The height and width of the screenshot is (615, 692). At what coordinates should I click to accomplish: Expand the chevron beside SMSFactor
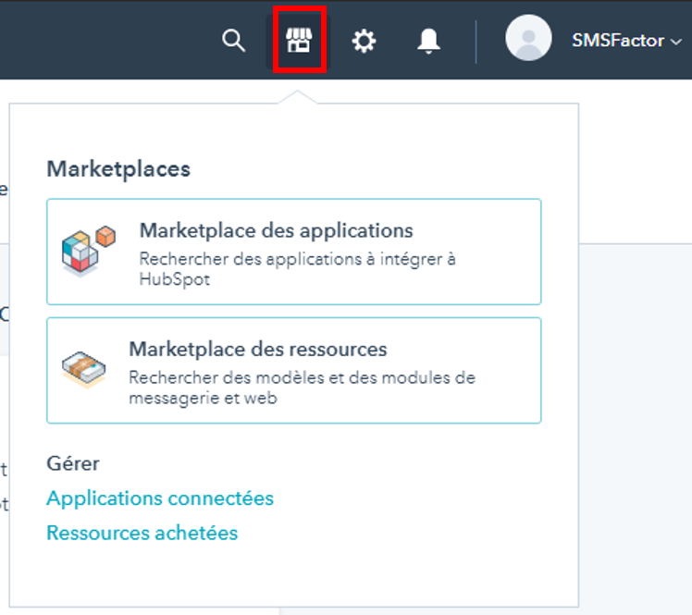pos(676,42)
